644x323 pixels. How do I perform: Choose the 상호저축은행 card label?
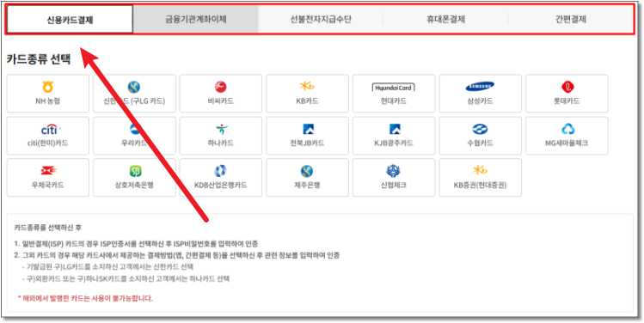pyautogui.click(x=134, y=185)
